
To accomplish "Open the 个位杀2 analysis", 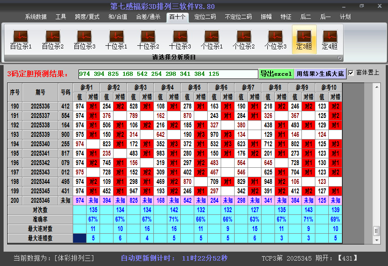I will tap(244, 39).
